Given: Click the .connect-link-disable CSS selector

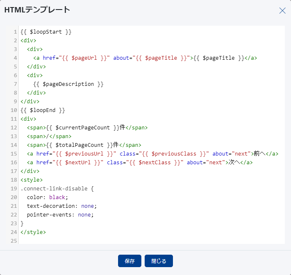Looking at the screenshot, I should tap(54, 188).
